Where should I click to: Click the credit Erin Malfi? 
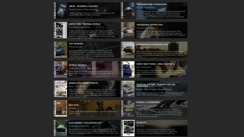click(x=72, y=108)
